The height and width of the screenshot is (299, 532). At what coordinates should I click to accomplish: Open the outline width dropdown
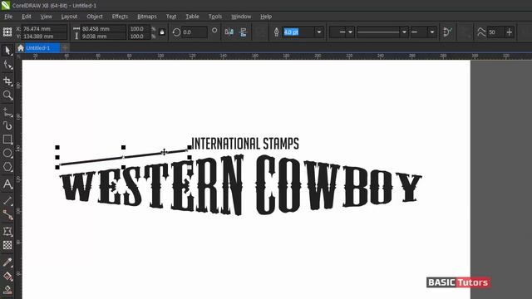tap(319, 32)
